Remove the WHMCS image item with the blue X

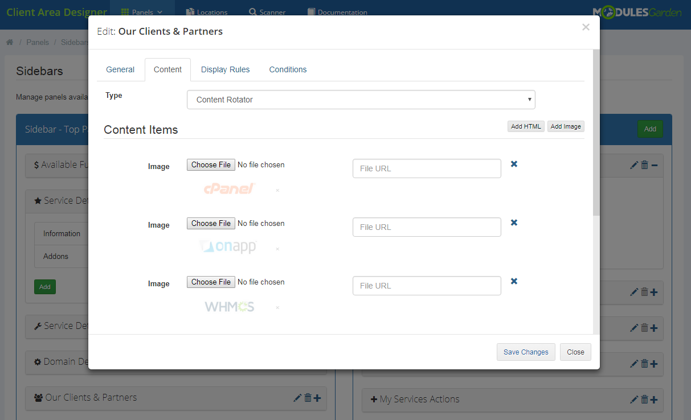point(514,281)
